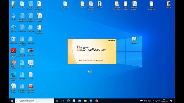Launch Adobe Reader from the desktop shortcut
The image size is (184, 103).
(14, 53)
